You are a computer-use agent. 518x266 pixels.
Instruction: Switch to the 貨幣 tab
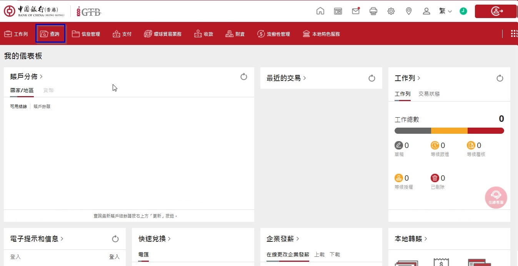point(48,90)
